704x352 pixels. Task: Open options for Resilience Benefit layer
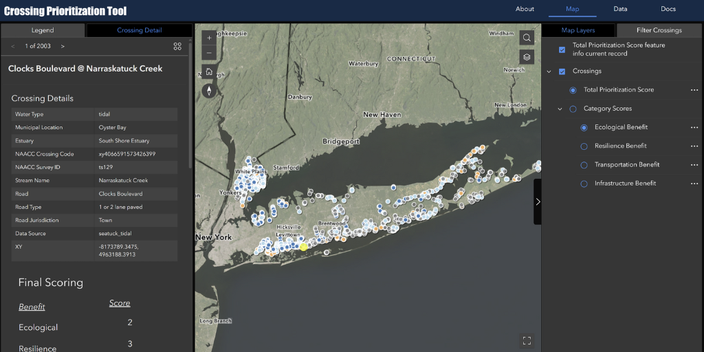694,146
